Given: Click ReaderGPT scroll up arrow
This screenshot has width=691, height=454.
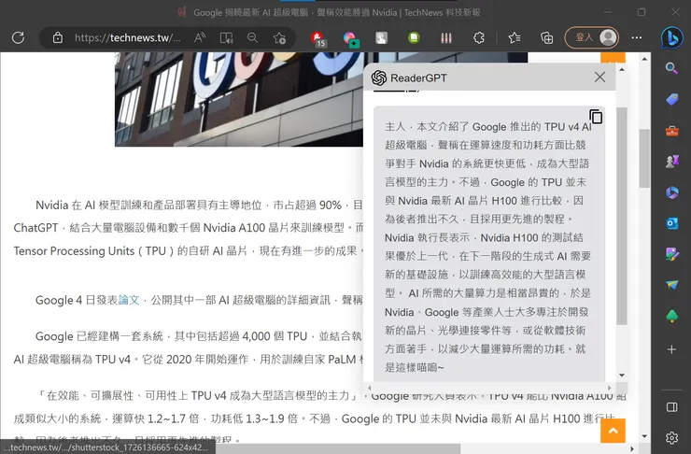Looking at the screenshot, I should [622, 70].
